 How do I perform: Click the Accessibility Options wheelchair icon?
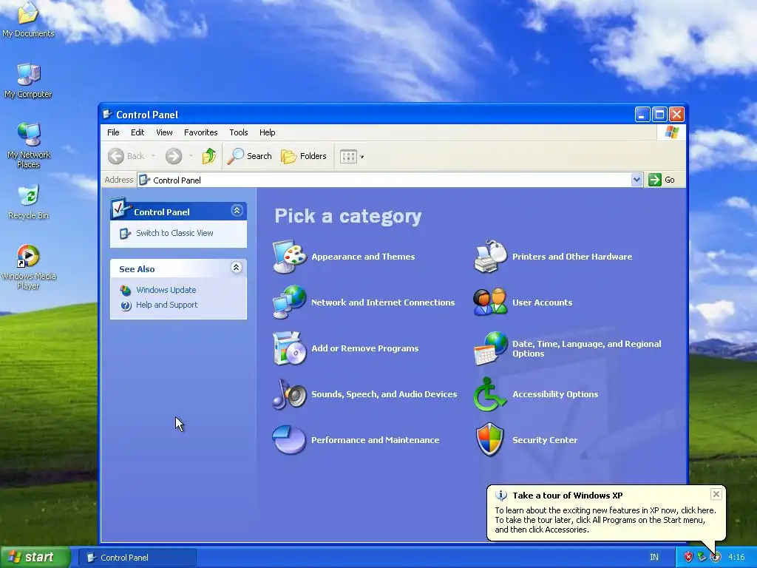click(490, 394)
